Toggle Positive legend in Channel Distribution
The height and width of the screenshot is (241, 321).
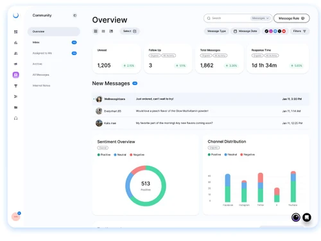coord(214,154)
